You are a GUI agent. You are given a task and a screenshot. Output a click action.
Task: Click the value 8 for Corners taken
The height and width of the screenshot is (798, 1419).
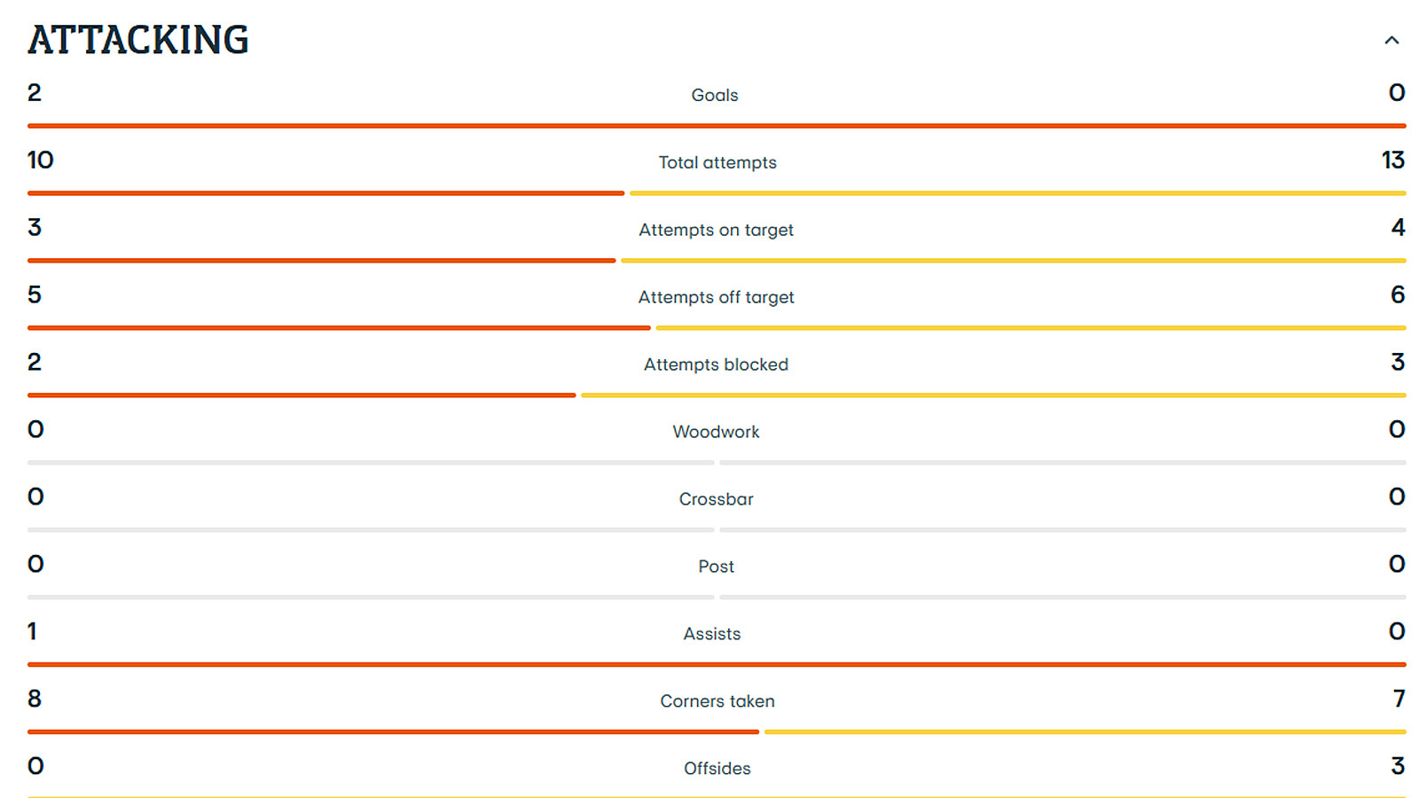coord(35,700)
